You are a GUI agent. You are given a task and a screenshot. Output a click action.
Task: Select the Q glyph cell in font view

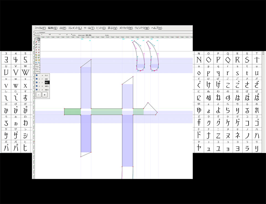coord(228,60)
